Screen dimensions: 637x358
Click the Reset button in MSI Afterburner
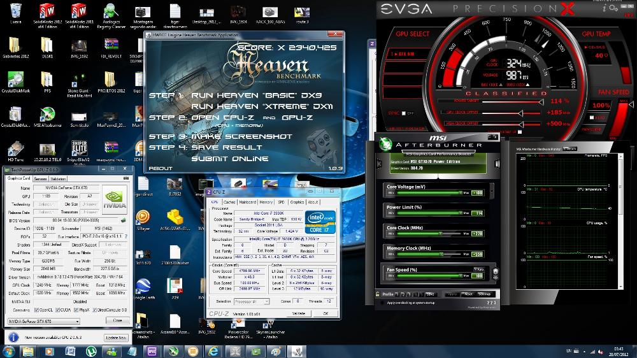click(x=469, y=294)
